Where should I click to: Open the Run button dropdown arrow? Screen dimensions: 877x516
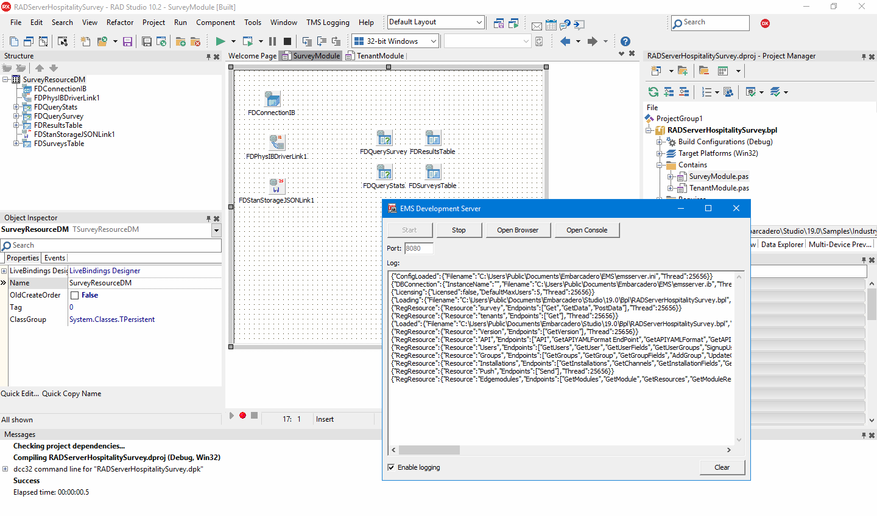point(233,41)
